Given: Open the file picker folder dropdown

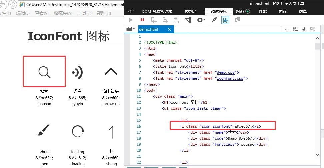Looking at the screenshot, I should pos(131,29).
